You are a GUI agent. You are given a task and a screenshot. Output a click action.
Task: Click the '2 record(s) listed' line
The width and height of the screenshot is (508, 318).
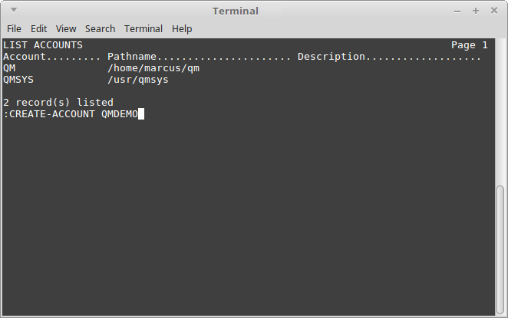[x=58, y=103]
